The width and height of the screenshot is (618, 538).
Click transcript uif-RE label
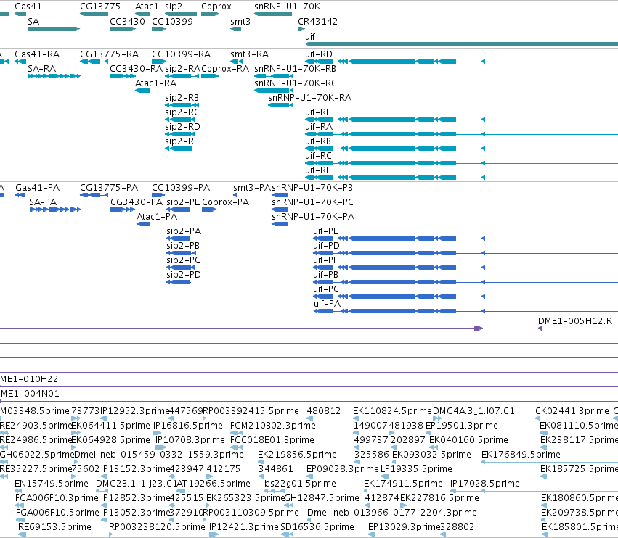pos(318,170)
